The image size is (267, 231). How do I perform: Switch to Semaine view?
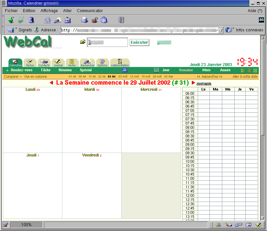pyautogui.click(x=186, y=70)
